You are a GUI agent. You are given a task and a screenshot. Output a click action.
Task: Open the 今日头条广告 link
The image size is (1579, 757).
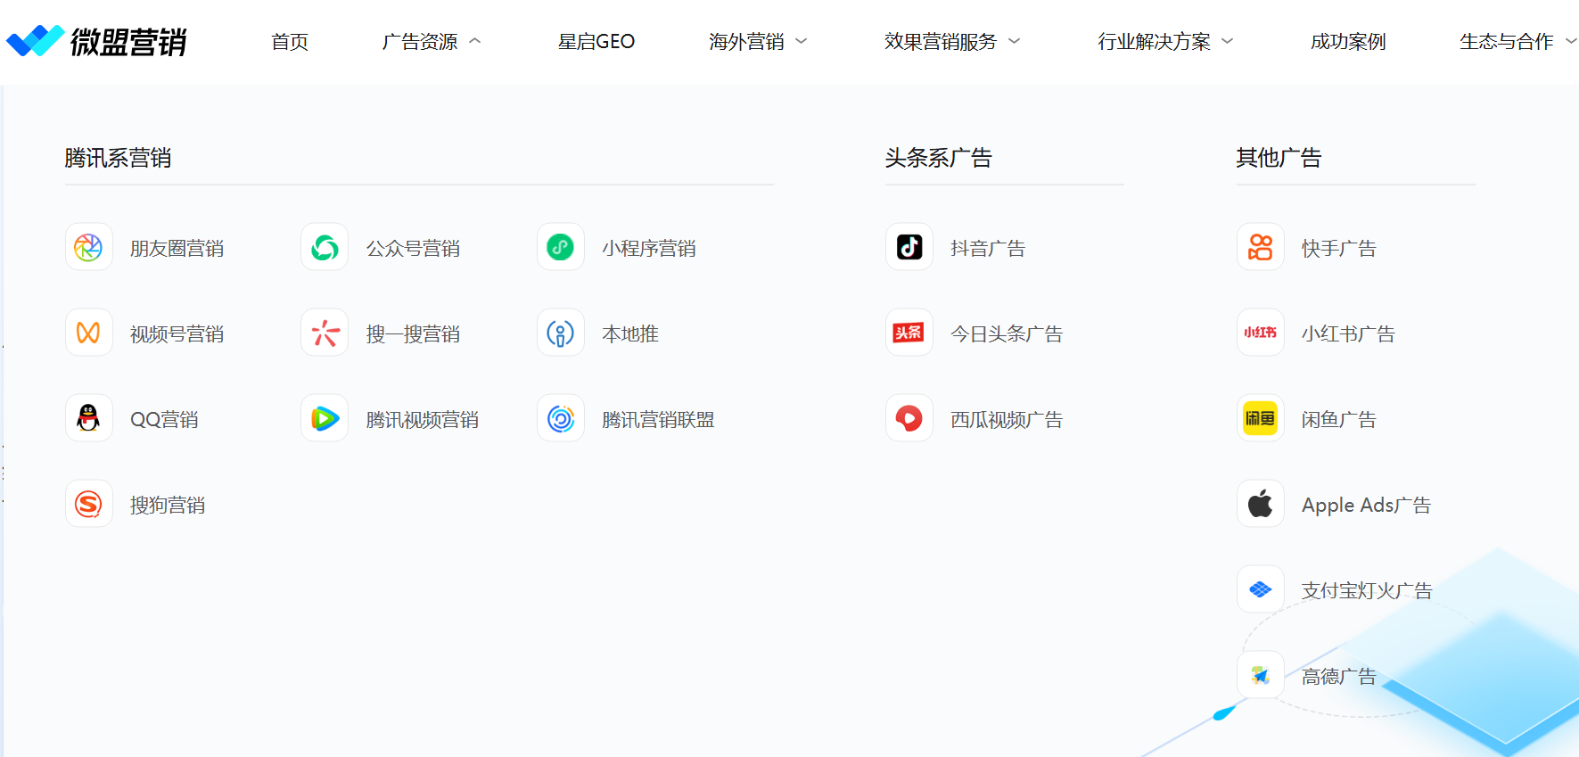tap(1007, 334)
